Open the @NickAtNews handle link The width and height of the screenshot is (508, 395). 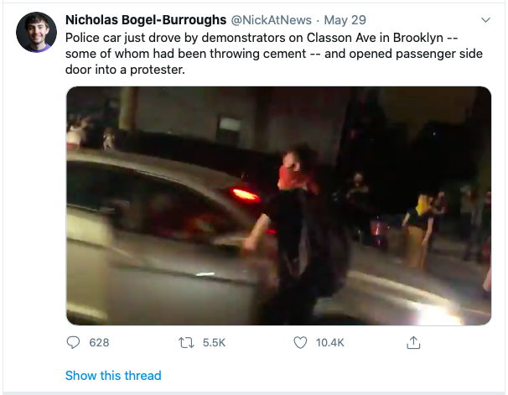pyautogui.click(x=271, y=20)
